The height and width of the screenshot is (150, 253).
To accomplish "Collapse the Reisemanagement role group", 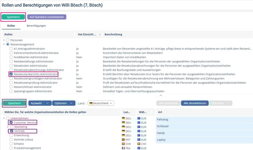I will pyautogui.click(x=4, y=44).
